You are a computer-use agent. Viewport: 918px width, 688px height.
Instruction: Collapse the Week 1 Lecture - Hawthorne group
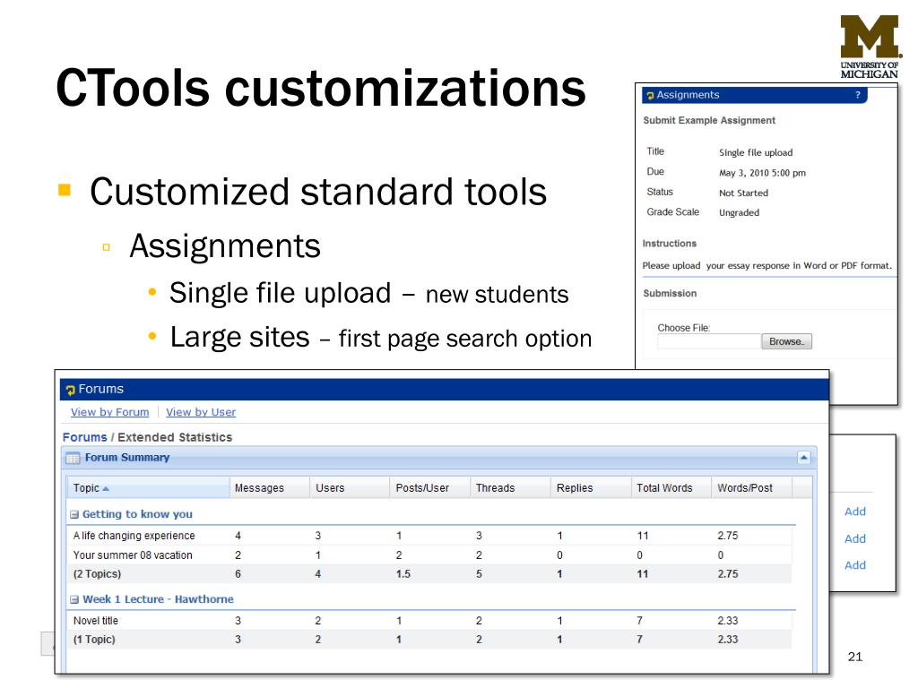coord(74,599)
